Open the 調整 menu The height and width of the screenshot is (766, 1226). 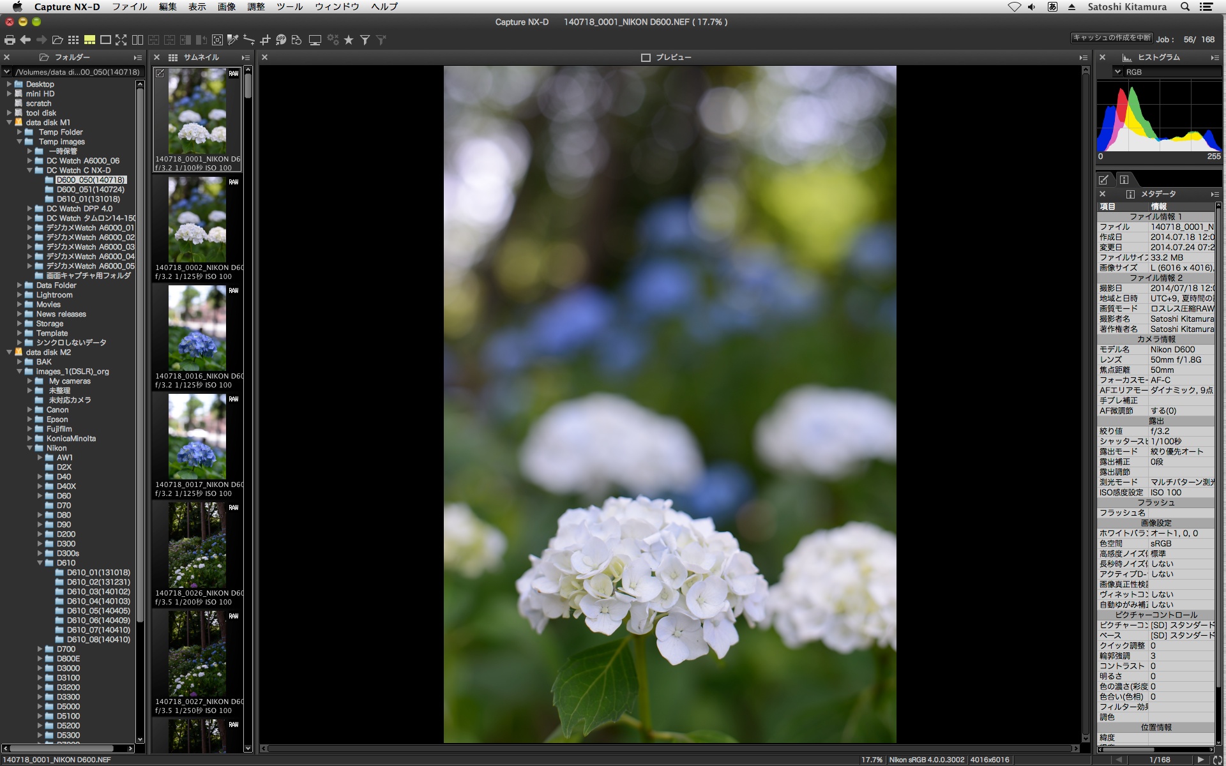255,6
